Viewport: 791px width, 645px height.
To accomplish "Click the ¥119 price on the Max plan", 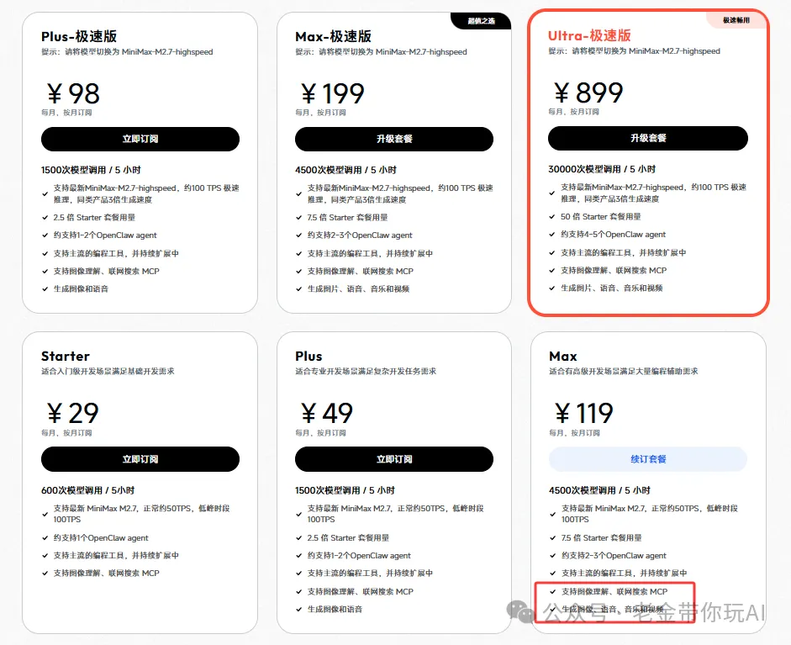I will (583, 413).
